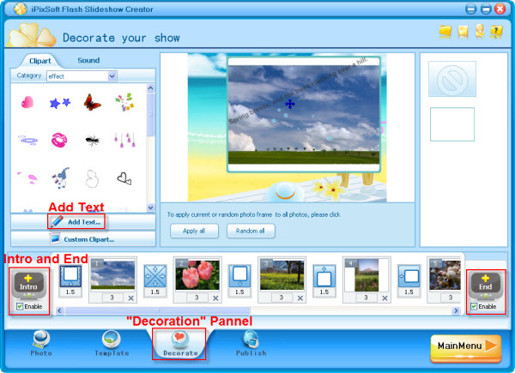515x373 pixels.
Task: Toggle the Intro Enable checkbox
Action: click(20, 306)
